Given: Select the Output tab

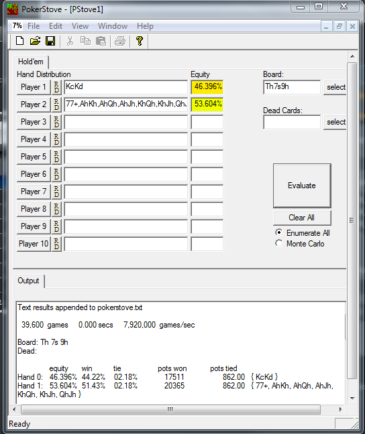Looking at the screenshot, I should [29, 281].
